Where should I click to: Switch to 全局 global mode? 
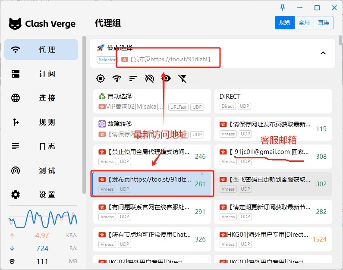(304, 22)
